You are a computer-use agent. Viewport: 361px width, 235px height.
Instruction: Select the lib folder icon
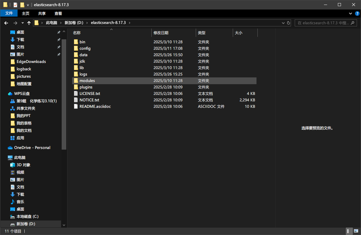(76, 68)
